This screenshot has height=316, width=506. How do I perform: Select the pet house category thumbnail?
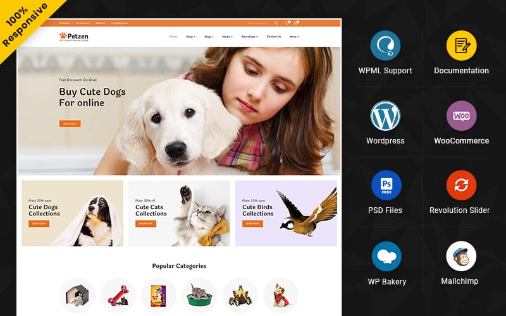(77, 295)
